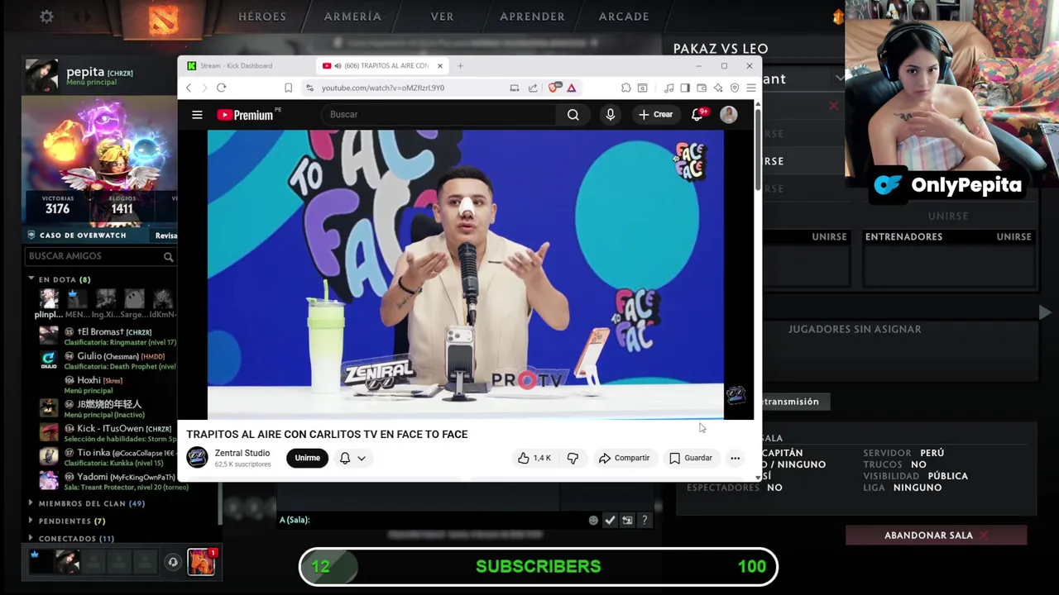Dislike the video

[573, 458]
